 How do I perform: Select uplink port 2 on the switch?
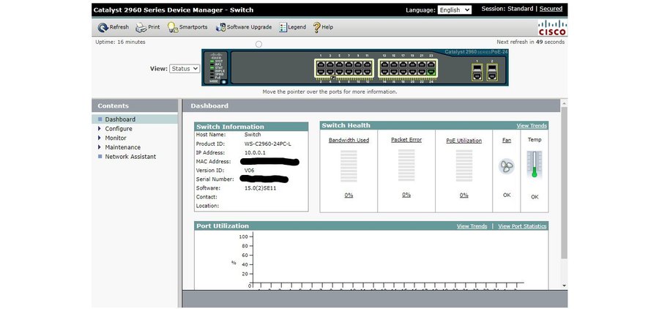492,72
